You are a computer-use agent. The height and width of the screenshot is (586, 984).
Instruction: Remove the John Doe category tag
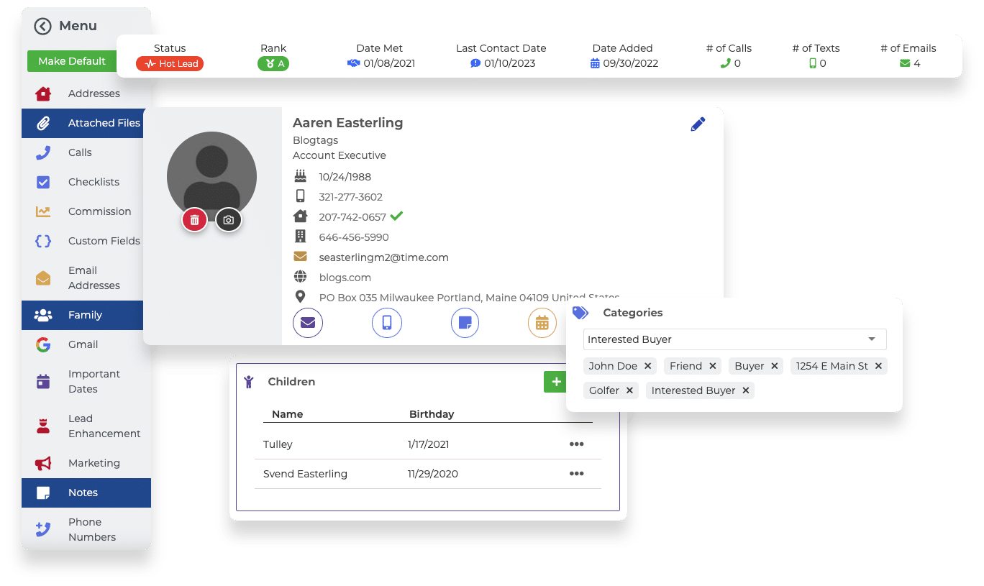[647, 366]
